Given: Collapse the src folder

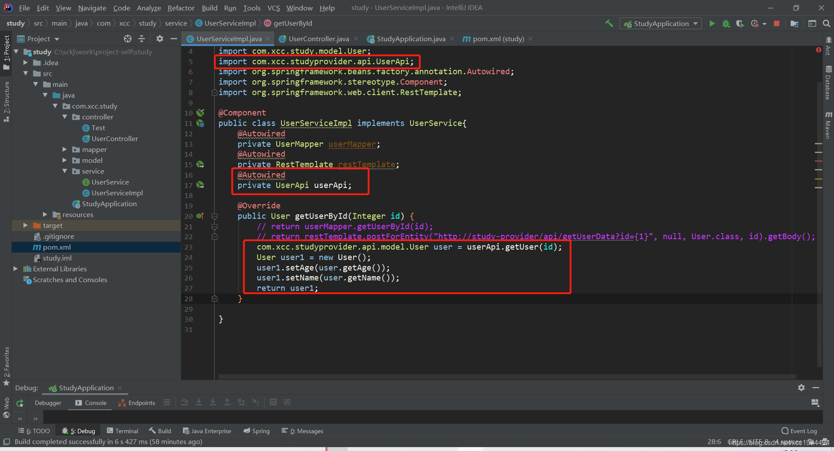Looking at the screenshot, I should (26, 73).
